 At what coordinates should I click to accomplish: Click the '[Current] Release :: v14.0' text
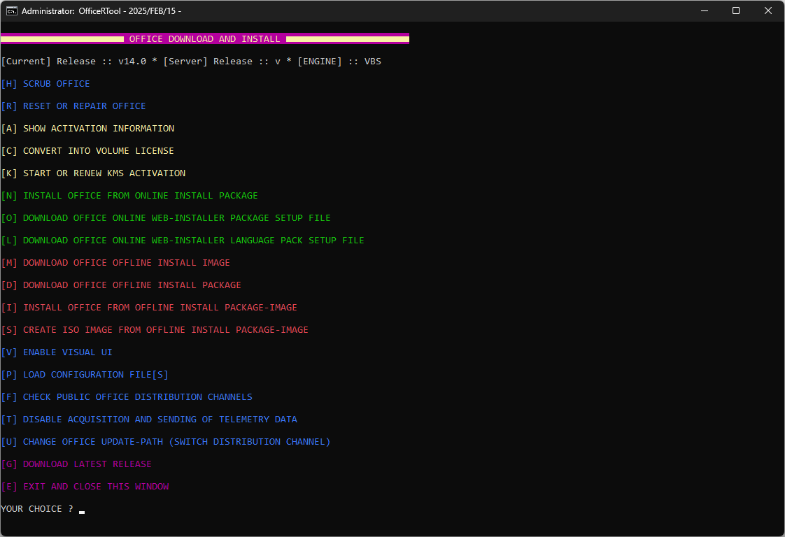pyautogui.click(x=73, y=62)
